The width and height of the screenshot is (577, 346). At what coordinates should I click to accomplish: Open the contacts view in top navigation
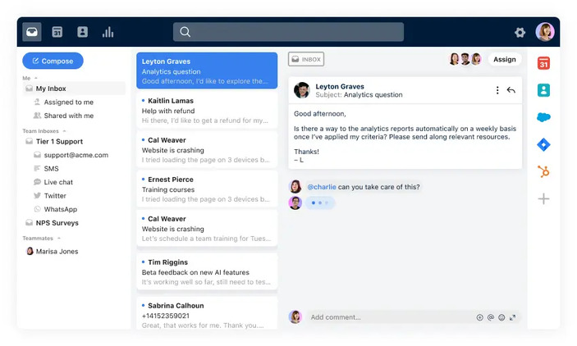point(82,32)
